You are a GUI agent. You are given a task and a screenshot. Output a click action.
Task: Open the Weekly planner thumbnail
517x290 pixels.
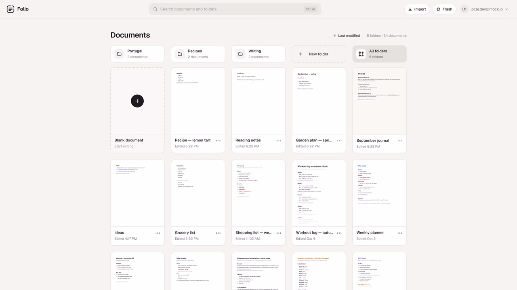point(380,193)
